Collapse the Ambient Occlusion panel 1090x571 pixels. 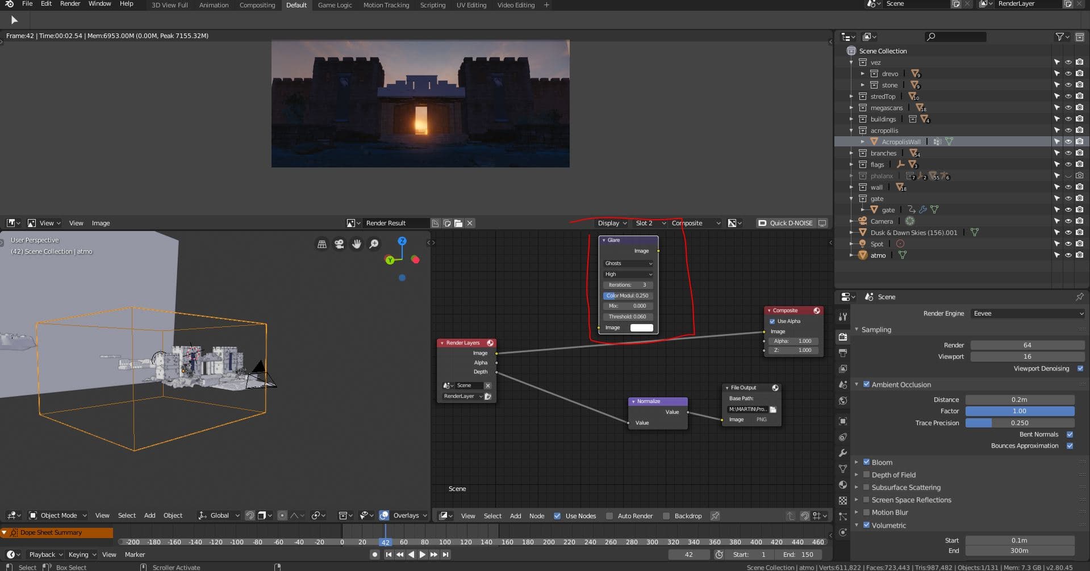click(x=857, y=384)
